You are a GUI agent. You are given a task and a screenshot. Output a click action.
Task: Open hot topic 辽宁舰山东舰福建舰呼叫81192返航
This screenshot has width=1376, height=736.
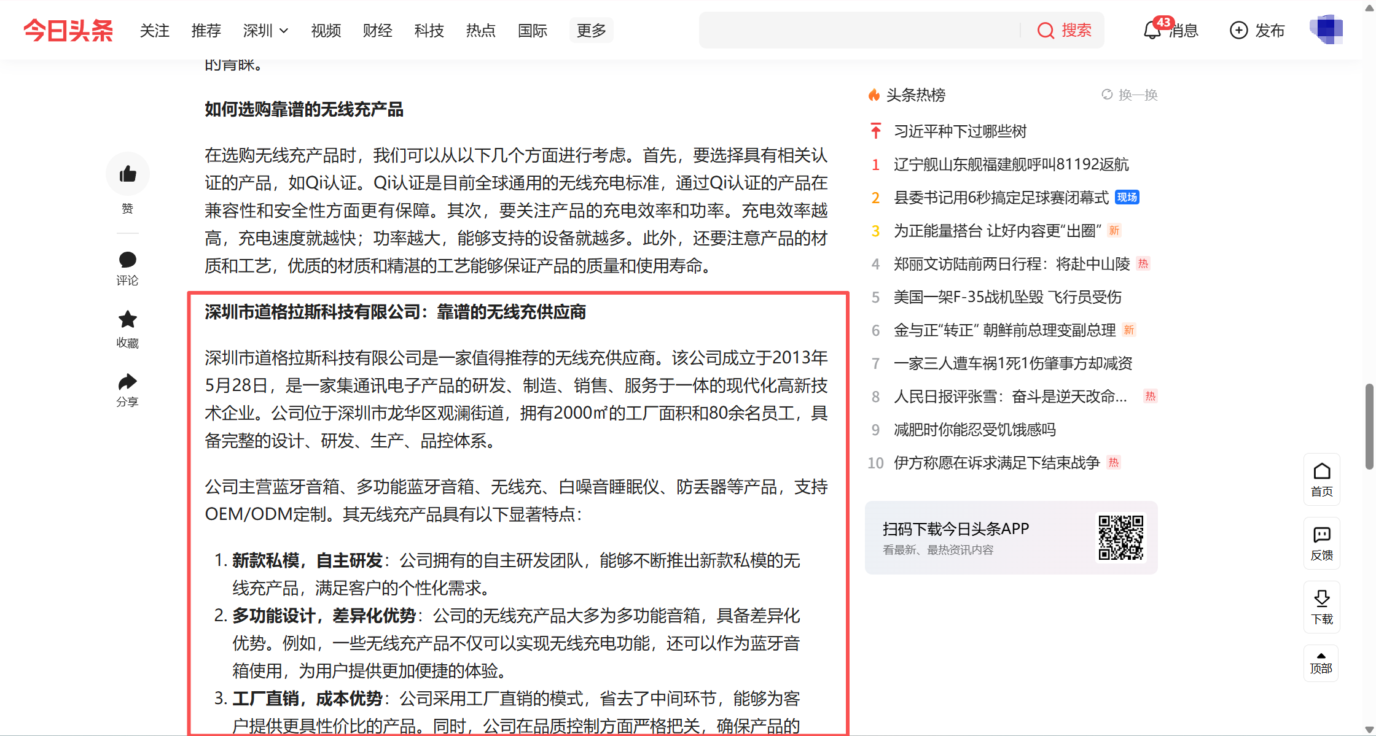point(1011,165)
